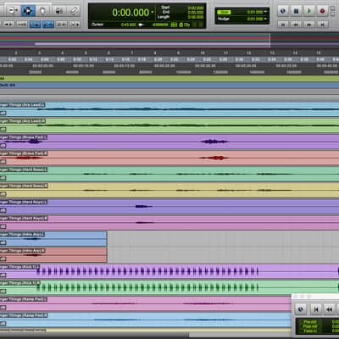Toggle Post-roll in the floating Transport window

[x=310, y=326]
